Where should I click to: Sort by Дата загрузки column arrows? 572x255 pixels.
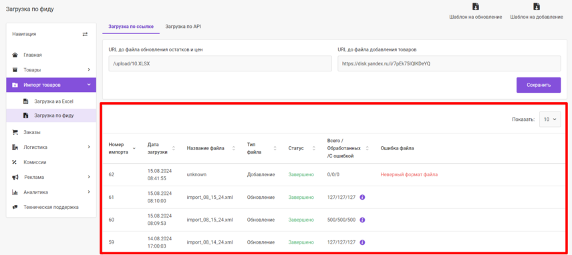(174, 148)
